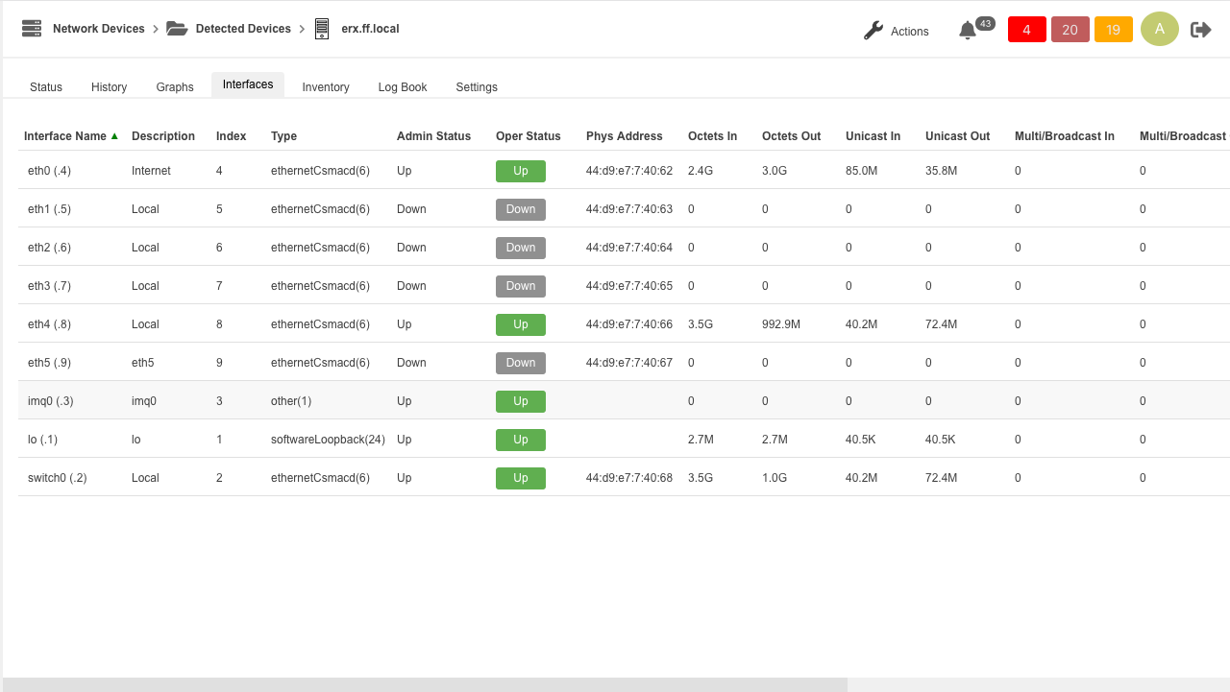Click erx.ff.local breadcrumb text
The width and height of the screenshot is (1230, 692).
coord(370,29)
